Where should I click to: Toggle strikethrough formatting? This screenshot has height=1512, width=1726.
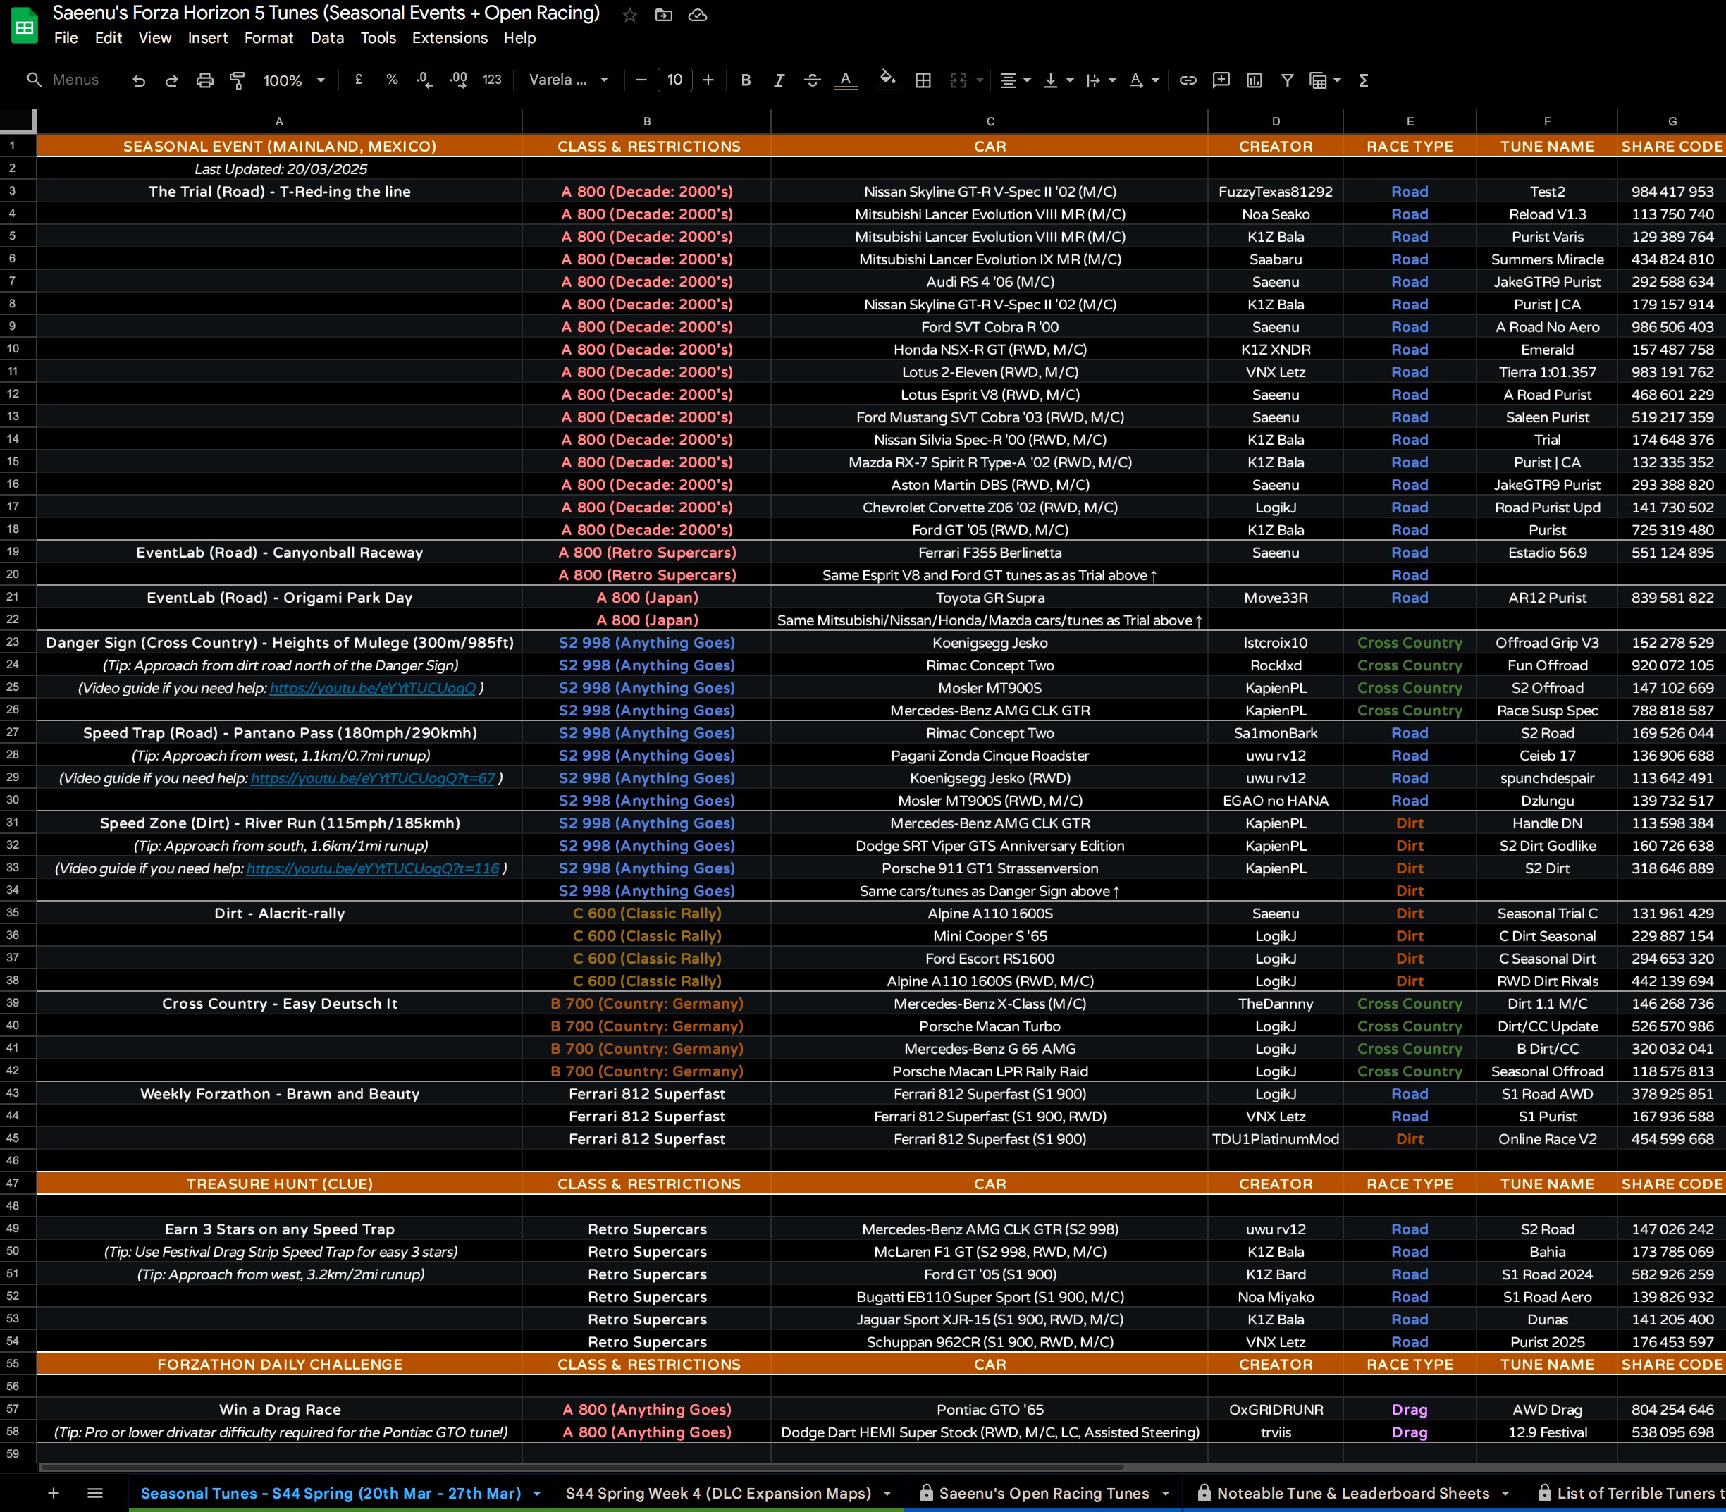click(813, 80)
